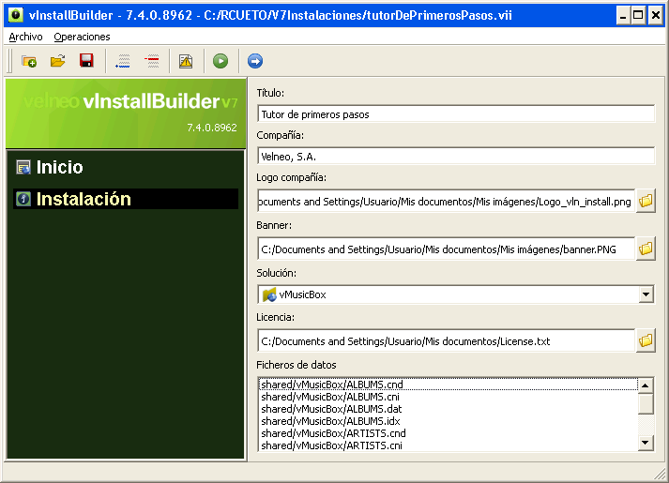Select shared/vMusicBox/ALBUMS.dat in list
The height and width of the screenshot is (483, 669).
(448, 409)
